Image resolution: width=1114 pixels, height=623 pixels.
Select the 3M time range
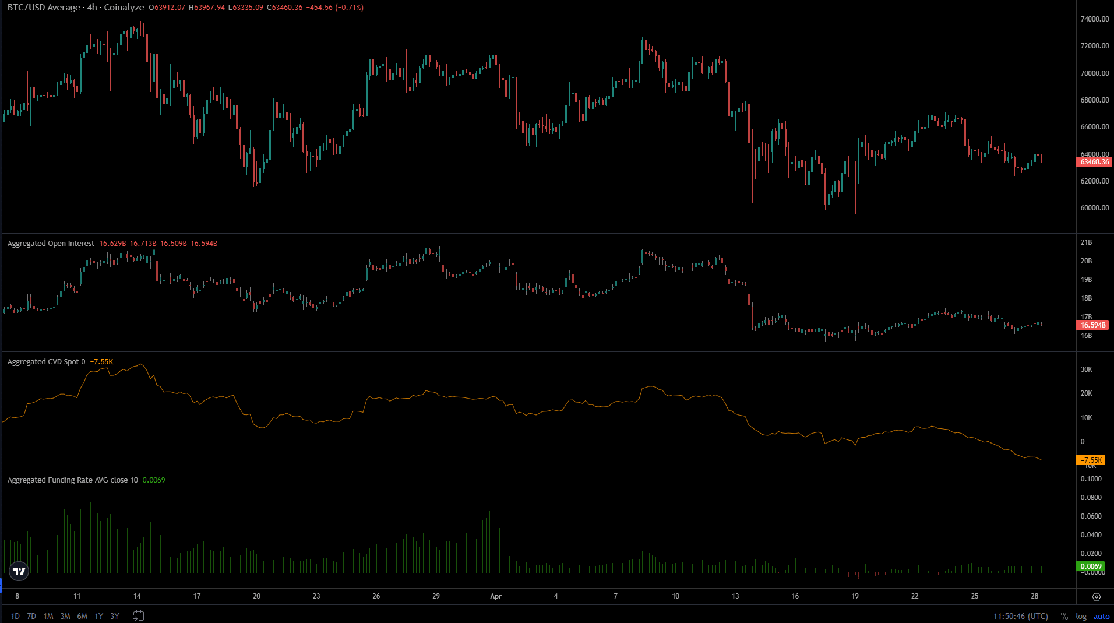point(65,616)
